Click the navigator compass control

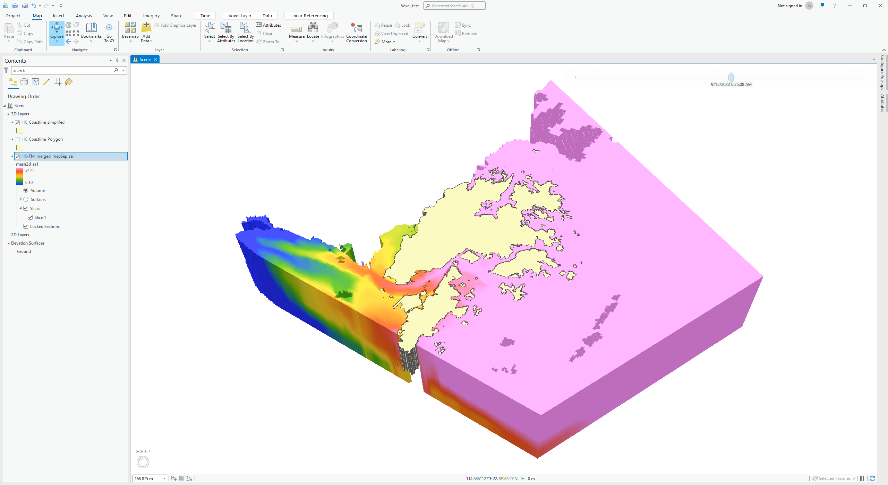143,462
